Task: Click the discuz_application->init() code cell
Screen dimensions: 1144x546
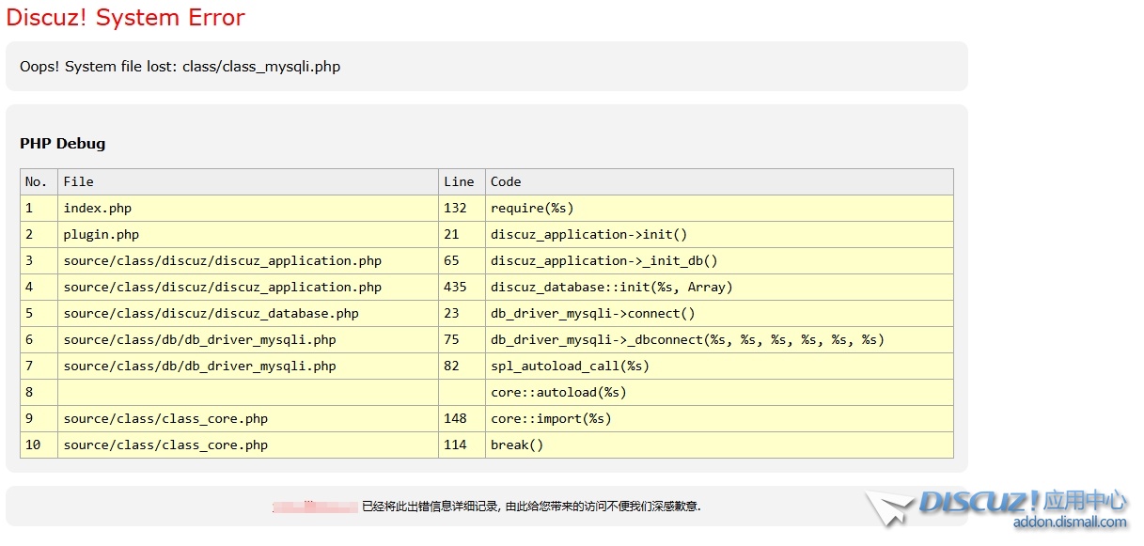Action: pyautogui.click(x=588, y=234)
